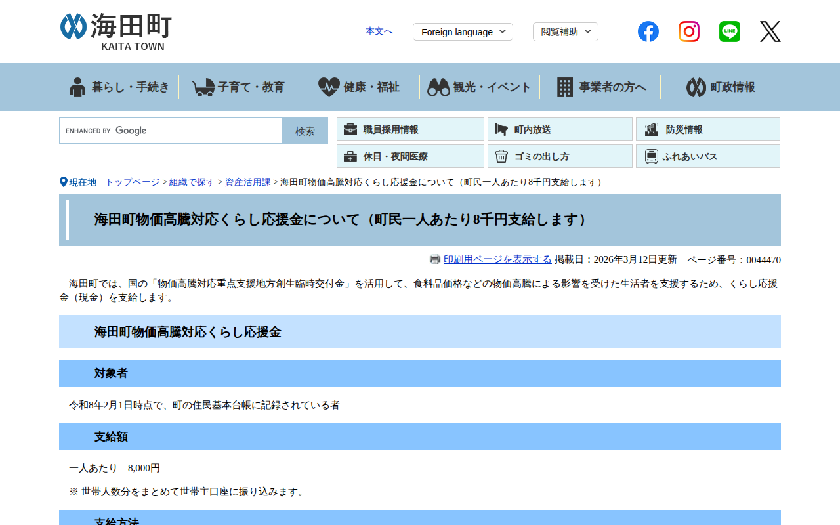
Task: Expand the 閲覧補助 dropdown
Action: click(565, 31)
